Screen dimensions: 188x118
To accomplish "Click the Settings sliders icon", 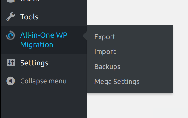I will pyautogui.click(x=11, y=62).
